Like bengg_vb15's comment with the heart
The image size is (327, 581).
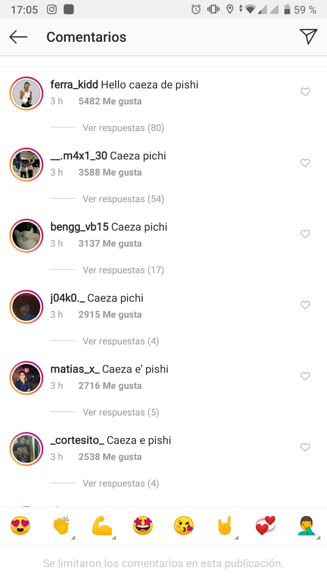coord(305,234)
